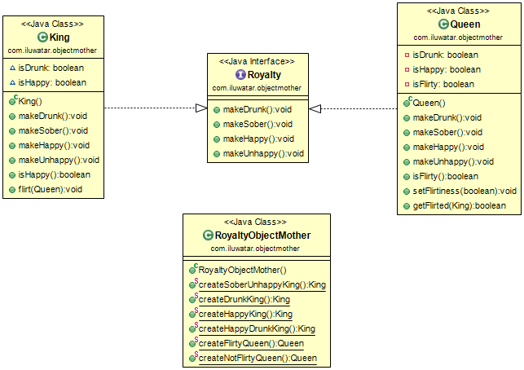This screenshot has height=370, width=524.
Task: Click the static method icon beside createDrunkKing()
Action: tap(193, 299)
